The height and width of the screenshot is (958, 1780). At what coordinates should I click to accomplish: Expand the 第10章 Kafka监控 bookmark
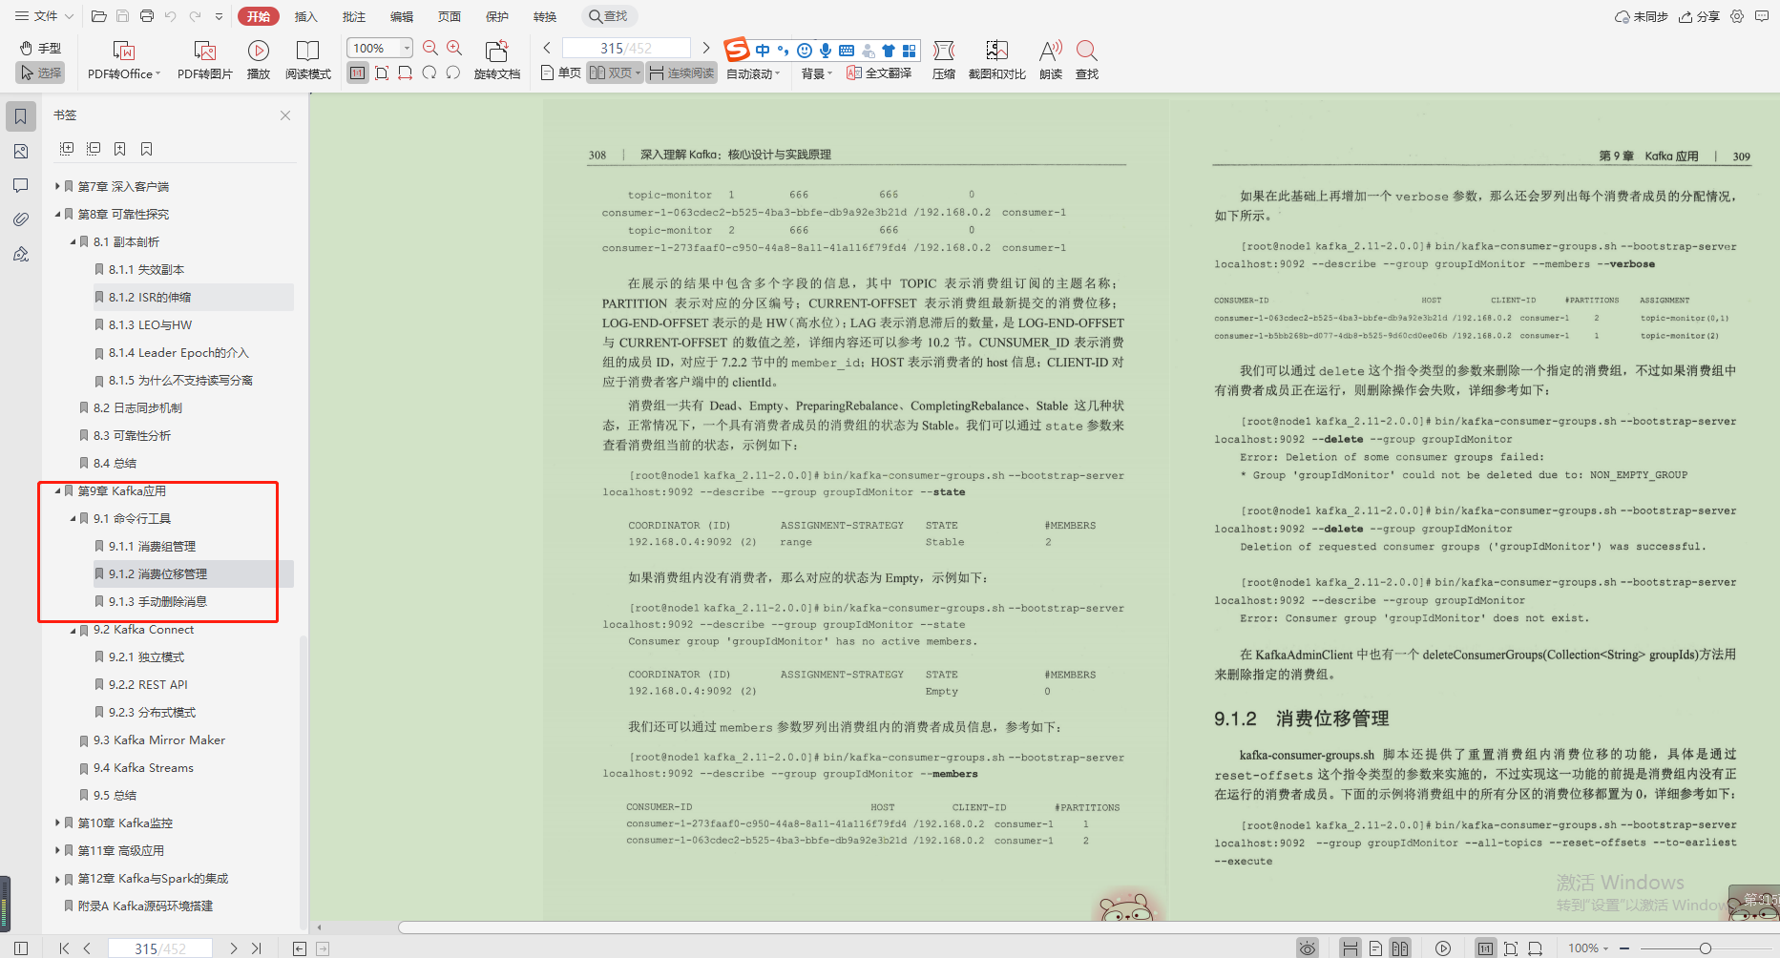(57, 823)
